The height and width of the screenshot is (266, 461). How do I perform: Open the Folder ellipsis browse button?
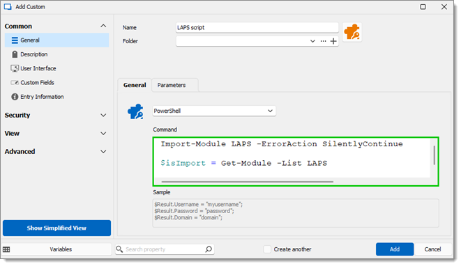point(323,41)
